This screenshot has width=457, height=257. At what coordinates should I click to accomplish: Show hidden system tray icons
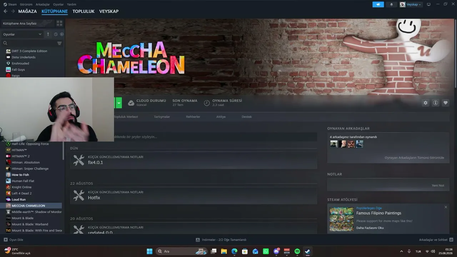(x=401, y=251)
